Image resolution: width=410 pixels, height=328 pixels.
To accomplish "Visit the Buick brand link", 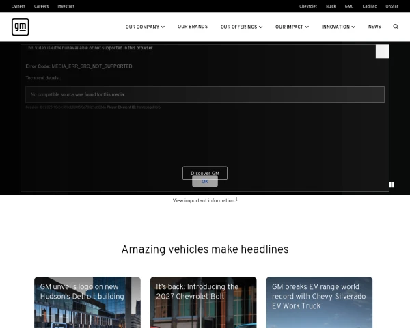I will click(331, 6).
